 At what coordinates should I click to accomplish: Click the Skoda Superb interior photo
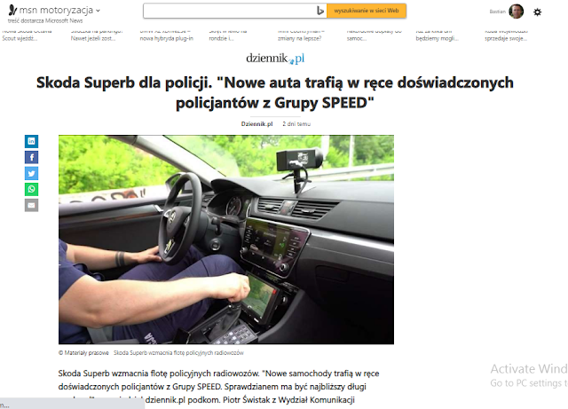pos(226,240)
